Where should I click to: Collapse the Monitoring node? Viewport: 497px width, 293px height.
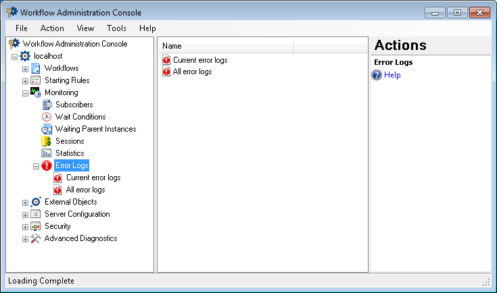coord(26,93)
